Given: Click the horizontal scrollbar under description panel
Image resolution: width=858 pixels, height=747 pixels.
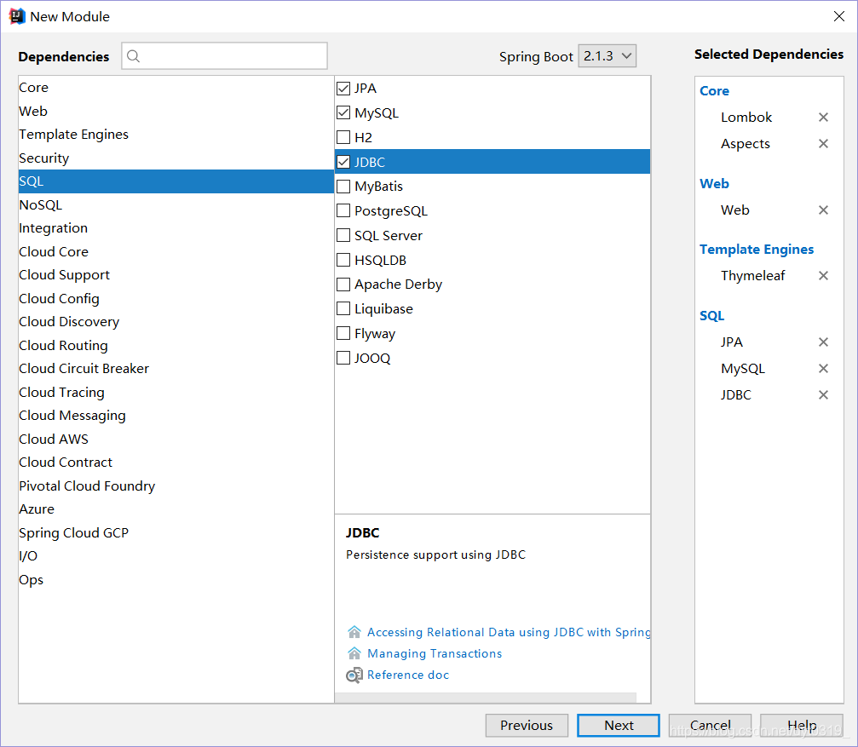Looking at the screenshot, I should coord(486,698).
